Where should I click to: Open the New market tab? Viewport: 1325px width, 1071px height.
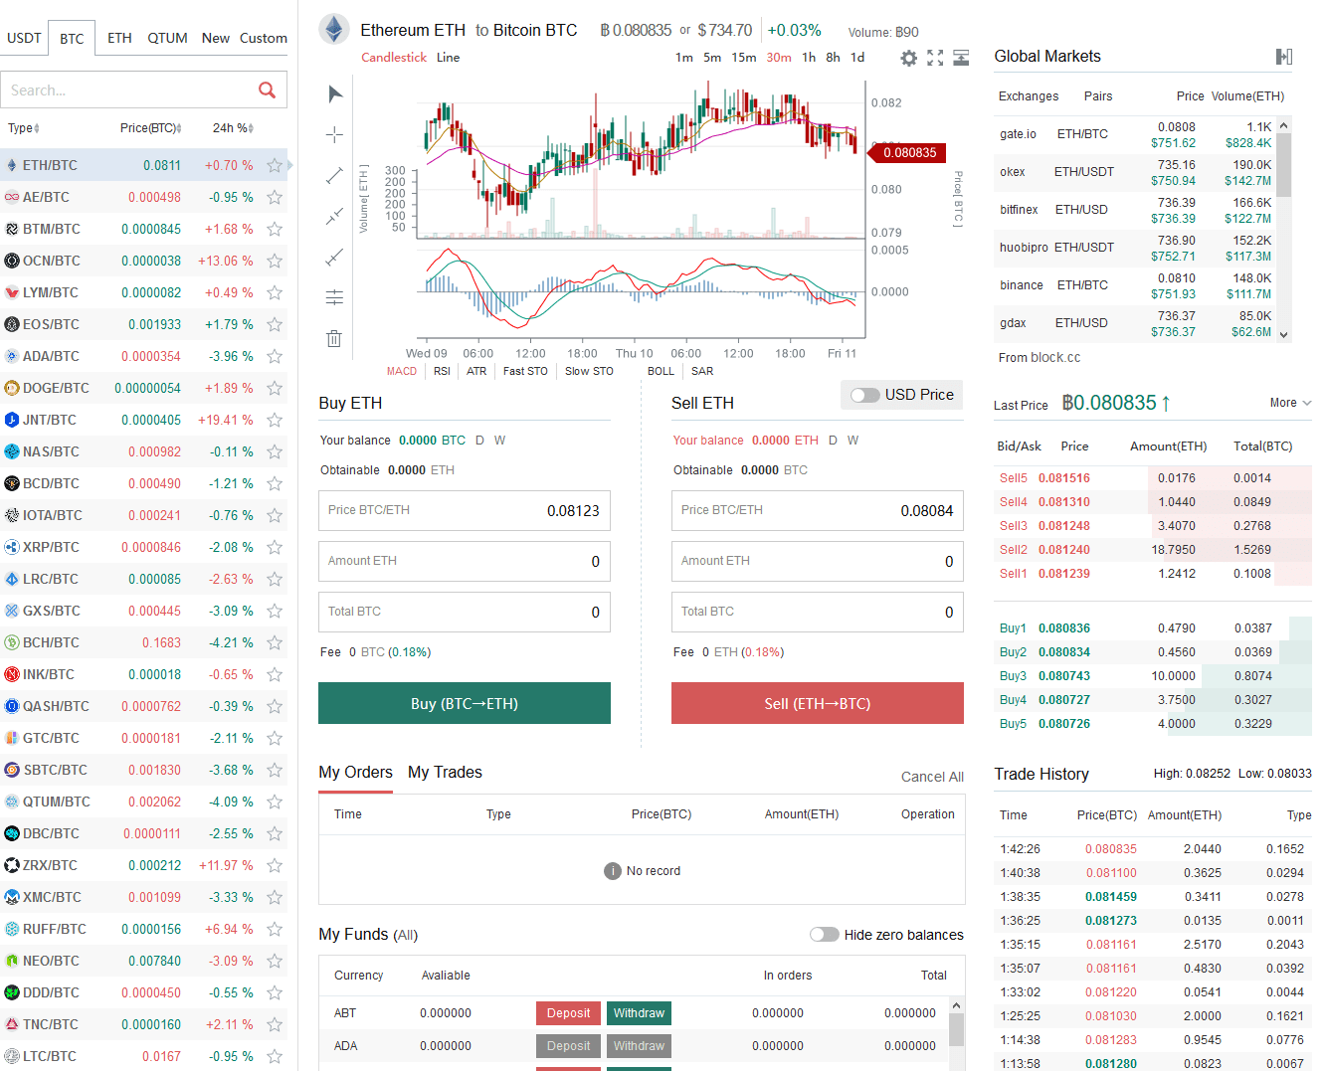point(215,38)
